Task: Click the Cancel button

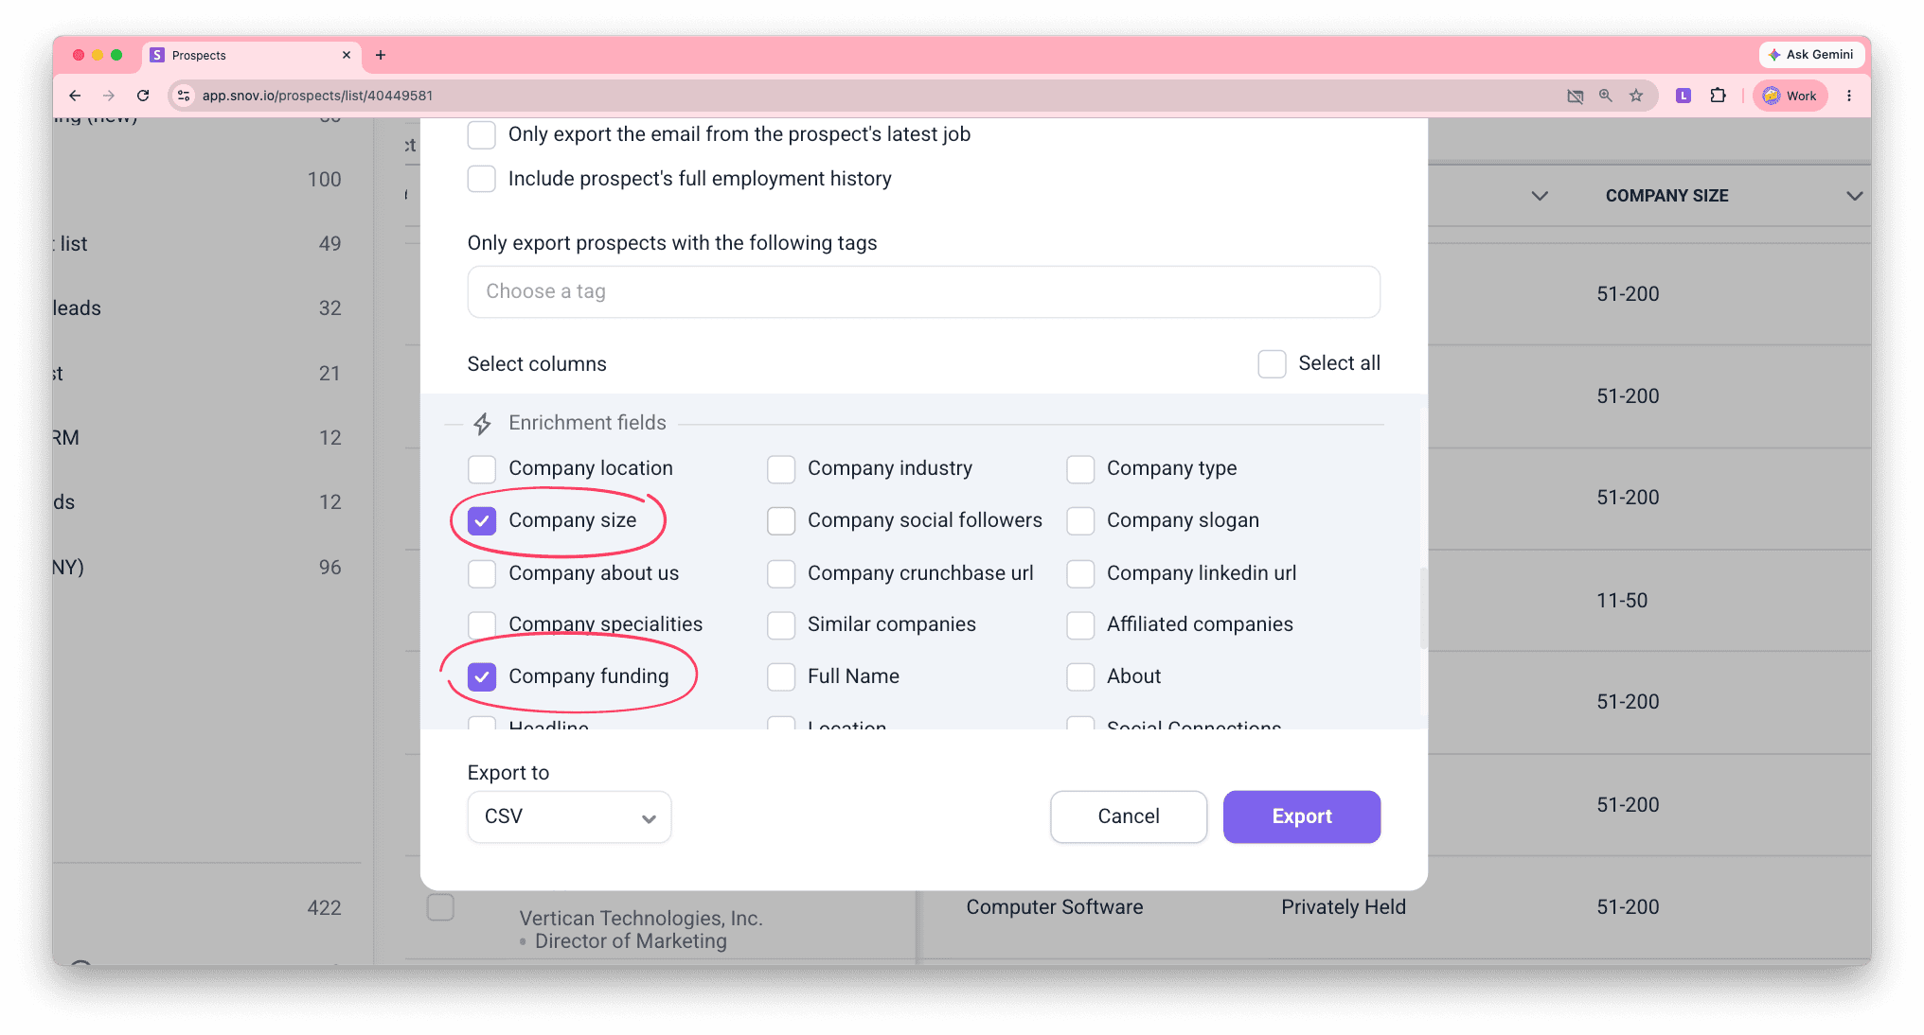Action: 1128,816
